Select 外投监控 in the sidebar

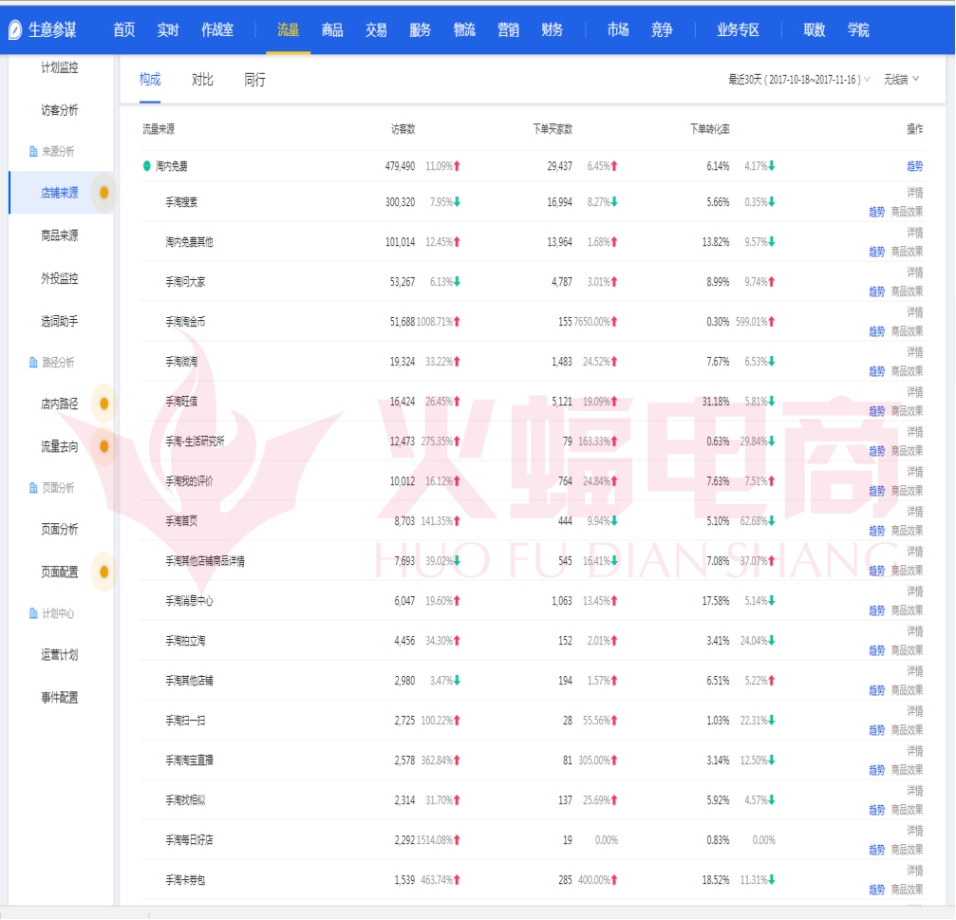click(x=60, y=278)
